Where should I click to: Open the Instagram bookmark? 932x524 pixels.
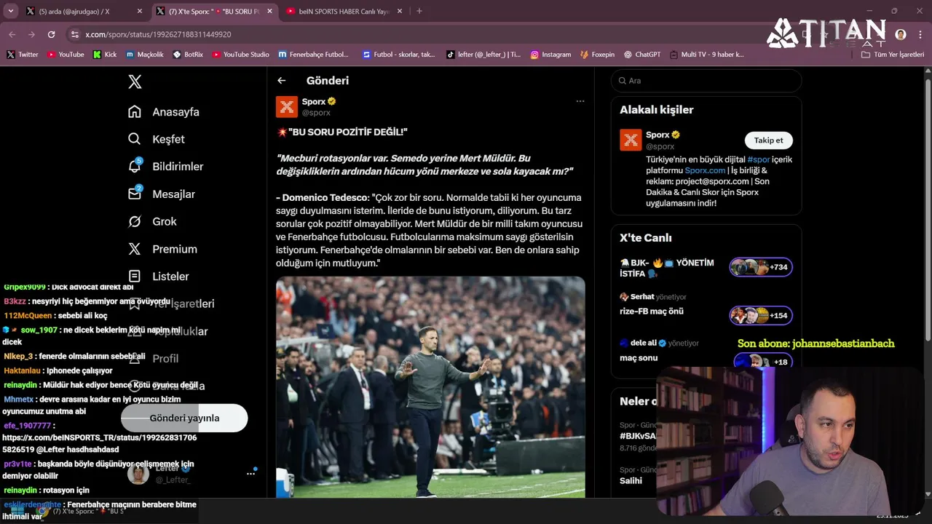(x=550, y=55)
